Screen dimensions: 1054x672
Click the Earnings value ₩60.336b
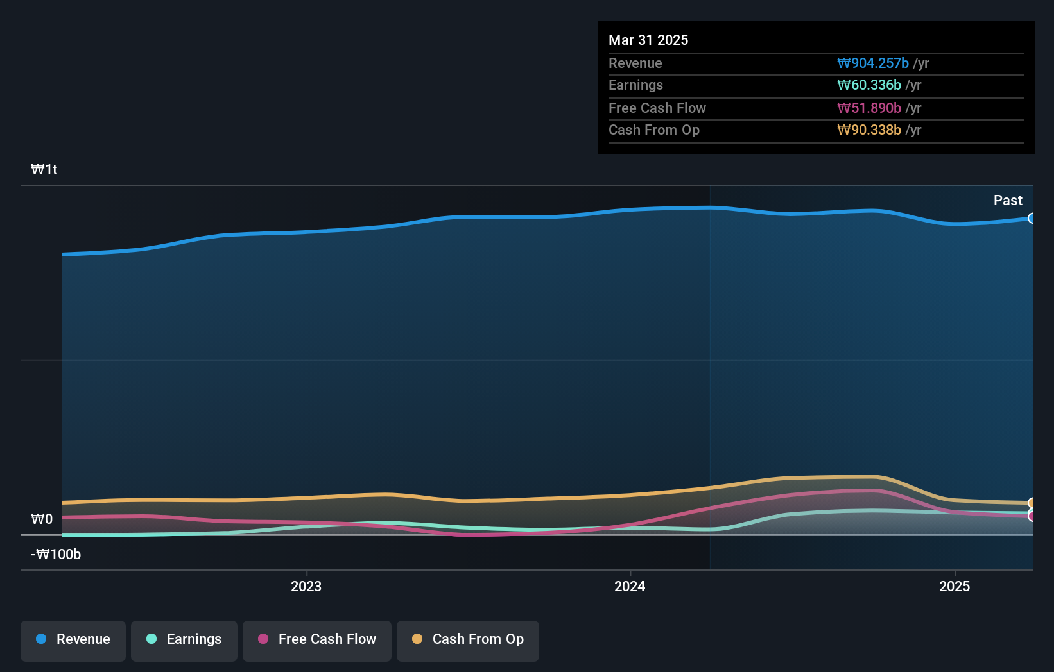868,85
